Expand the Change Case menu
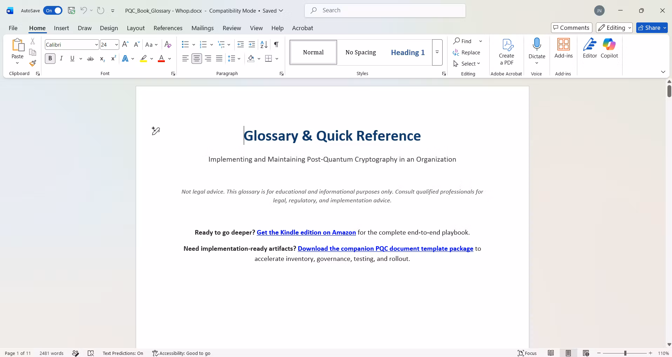Screen dimensions: 672x357 coord(152,45)
